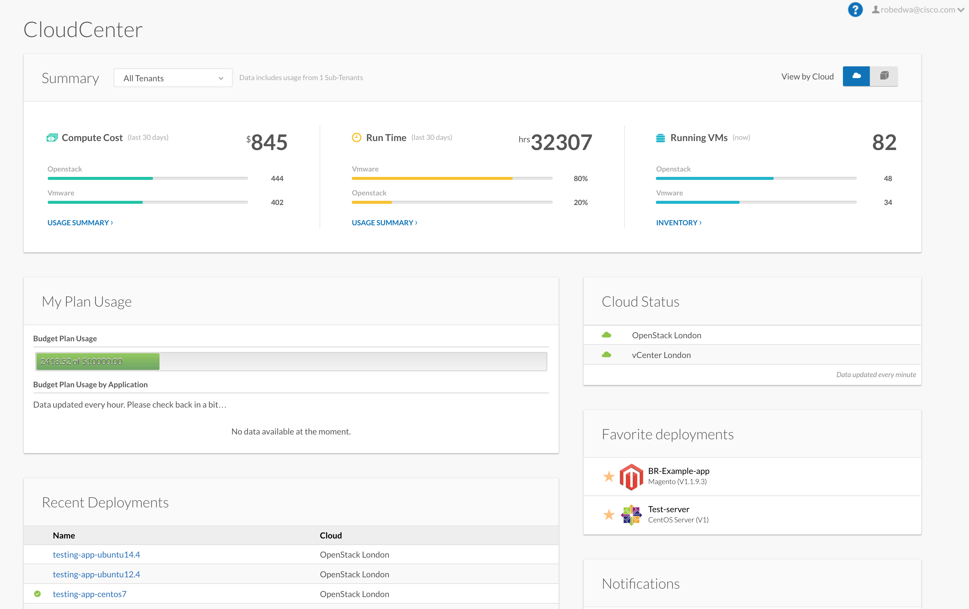Click the Compute Cost money icon
The height and width of the screenshot is (609, 969).
pyautogui.click(x=52, y=137)
